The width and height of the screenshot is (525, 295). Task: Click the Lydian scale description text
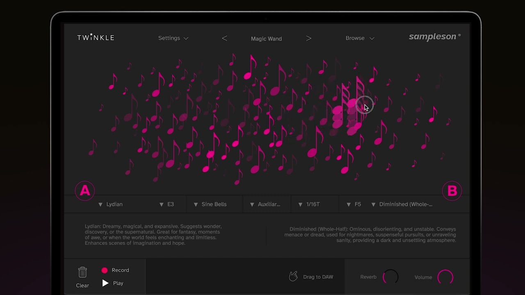[153, 235]
